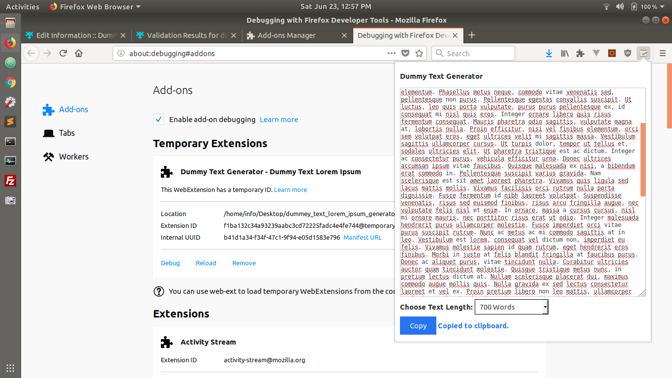Show applications grid in dock

click(10, 368)
